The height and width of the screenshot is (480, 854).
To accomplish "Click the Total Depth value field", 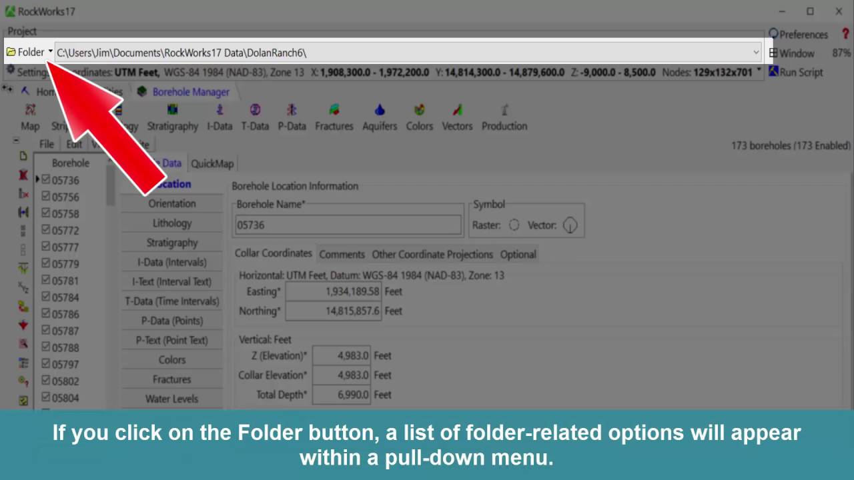I will click(341, 395).
